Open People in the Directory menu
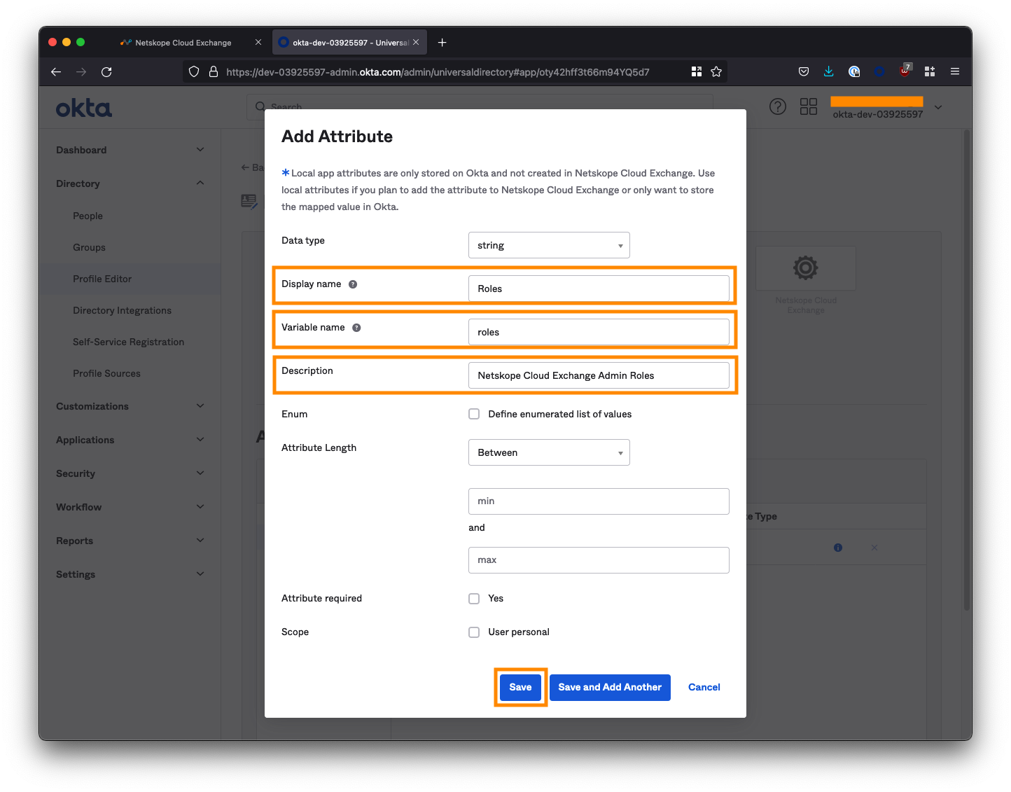The height and width of the screenshot is (792, 1011). tap(88, 216)
